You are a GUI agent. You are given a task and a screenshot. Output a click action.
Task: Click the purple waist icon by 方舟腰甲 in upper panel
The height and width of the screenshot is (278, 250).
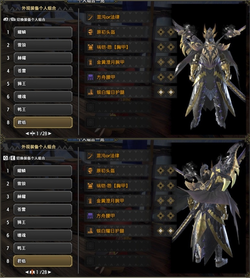(x=90, y=77)
